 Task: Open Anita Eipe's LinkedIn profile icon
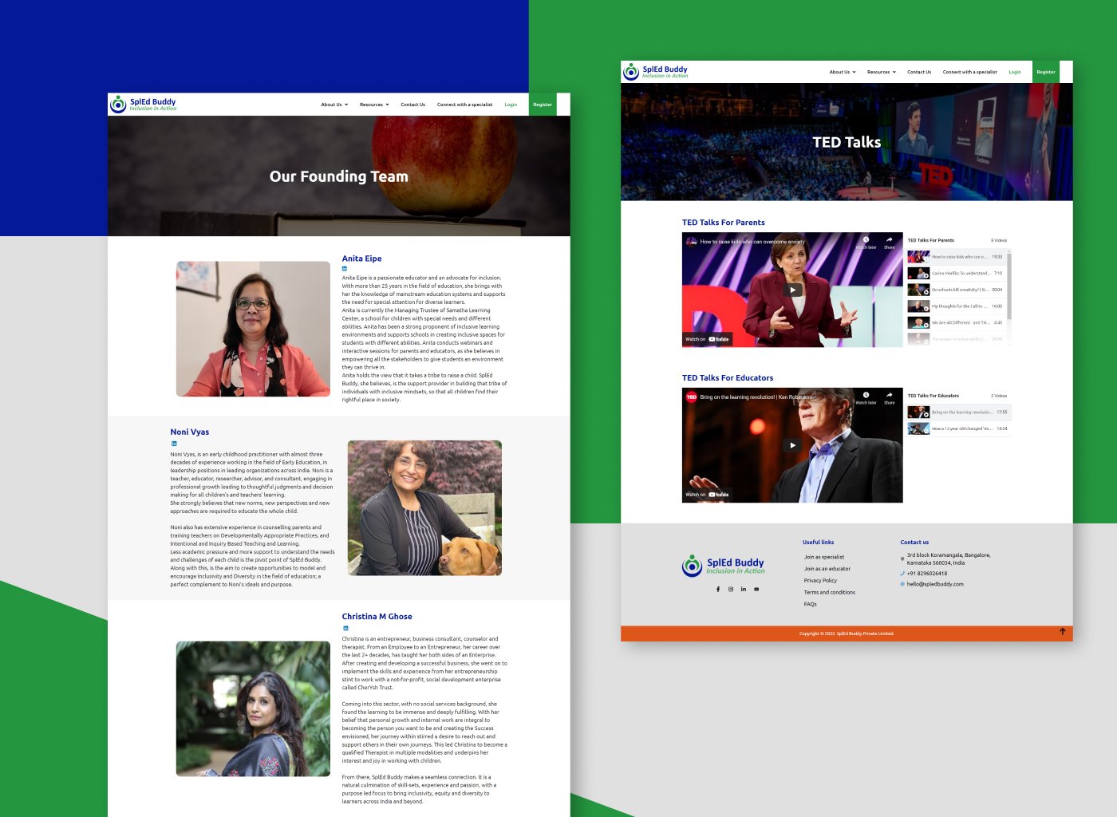[x=345, y=269]
